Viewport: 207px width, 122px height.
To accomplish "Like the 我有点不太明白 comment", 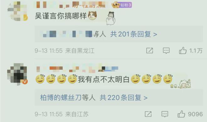I will pyautogui.click(x=181, y=114).
